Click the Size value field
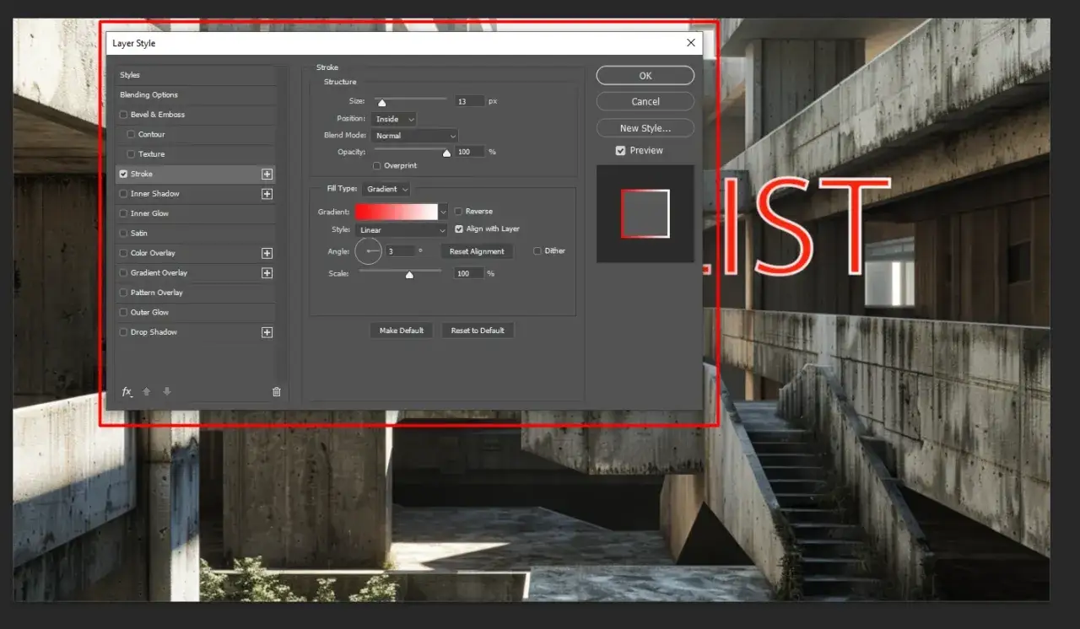 470,101
